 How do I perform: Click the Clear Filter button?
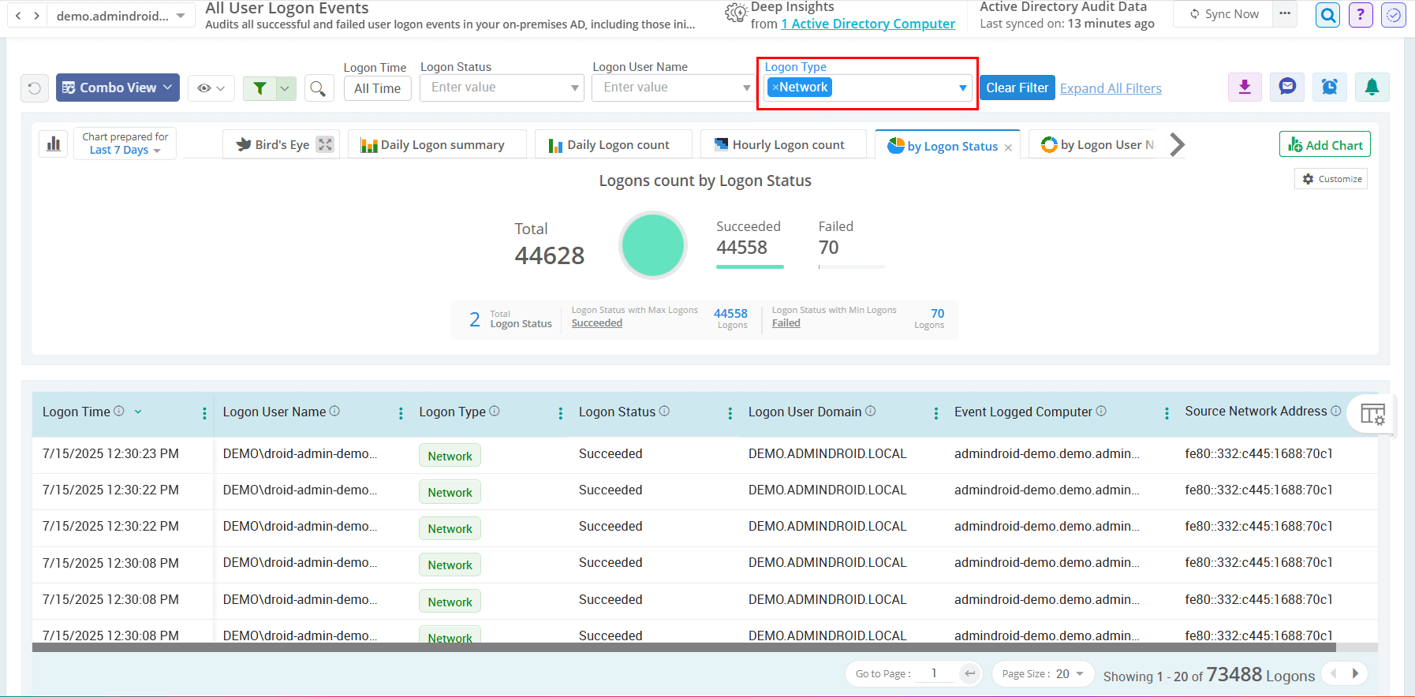tap(1017, 88)
